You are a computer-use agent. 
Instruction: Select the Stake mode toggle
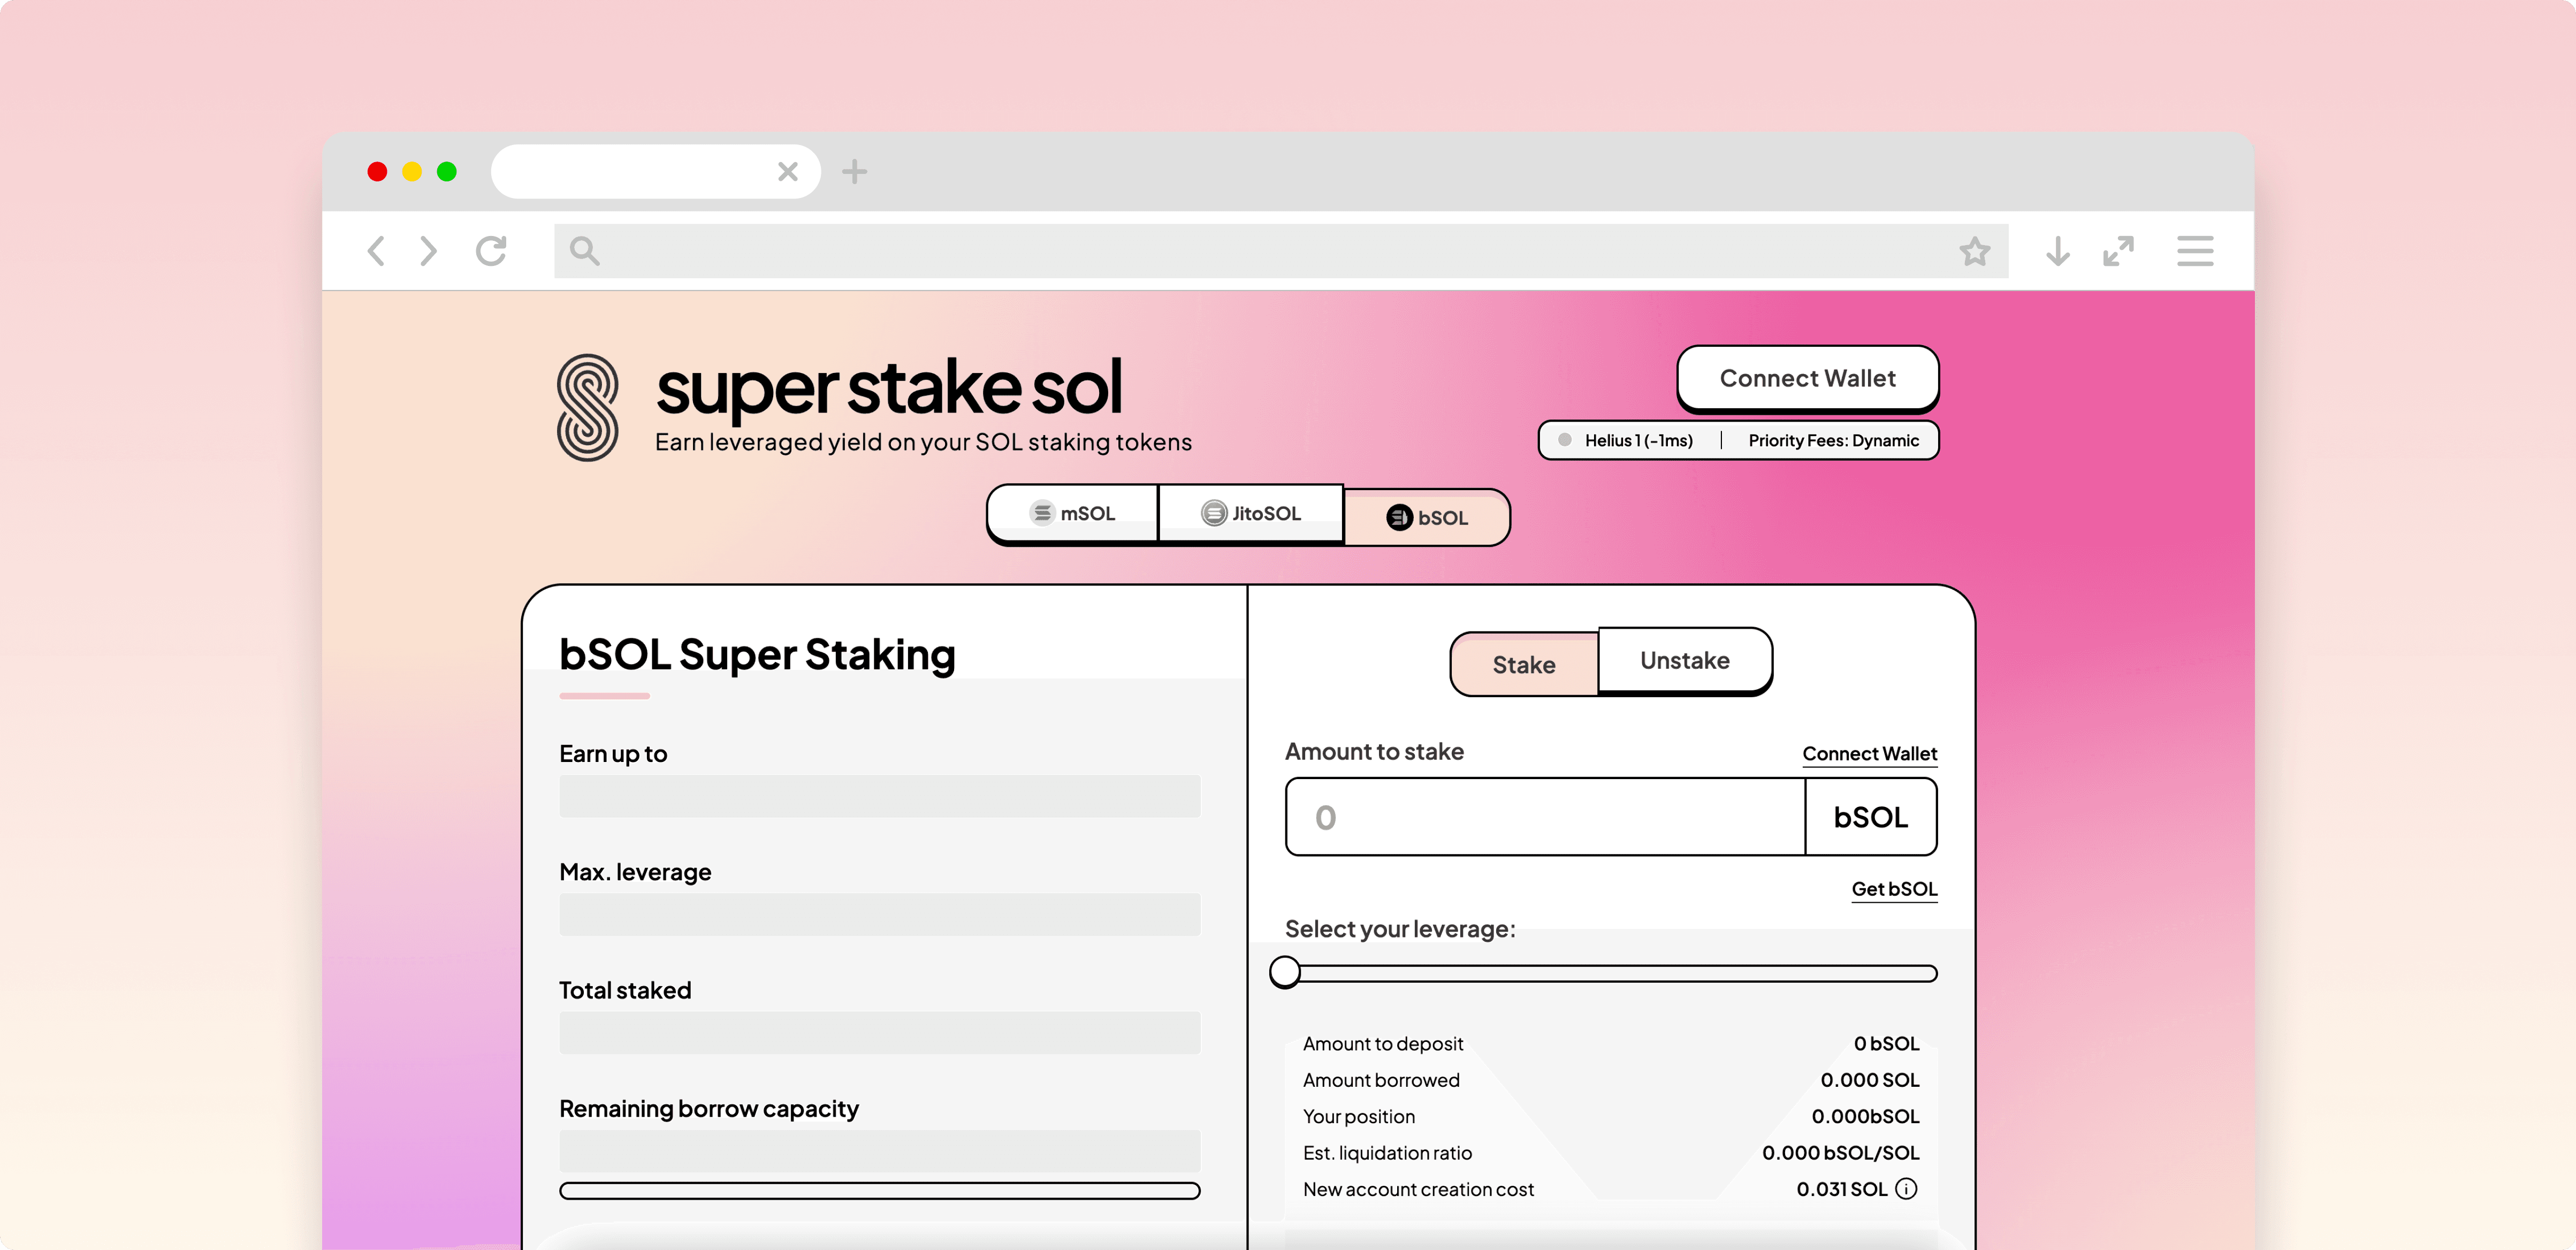coord(1523,665)
